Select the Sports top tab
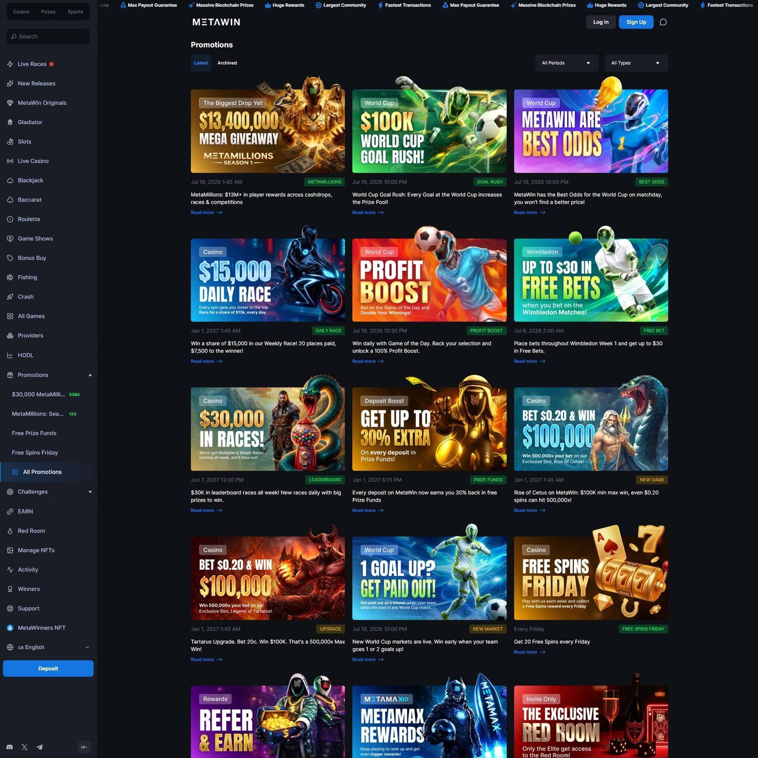 pos(75,12)
